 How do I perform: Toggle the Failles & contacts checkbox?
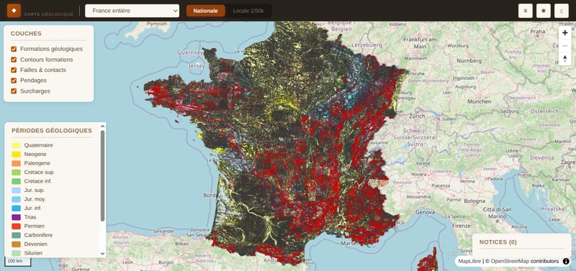click(14, 70)
